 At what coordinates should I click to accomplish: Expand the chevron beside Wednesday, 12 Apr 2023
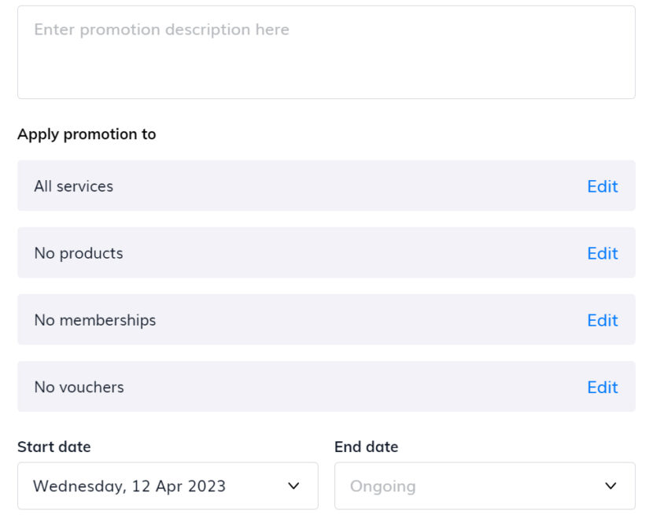295,486
